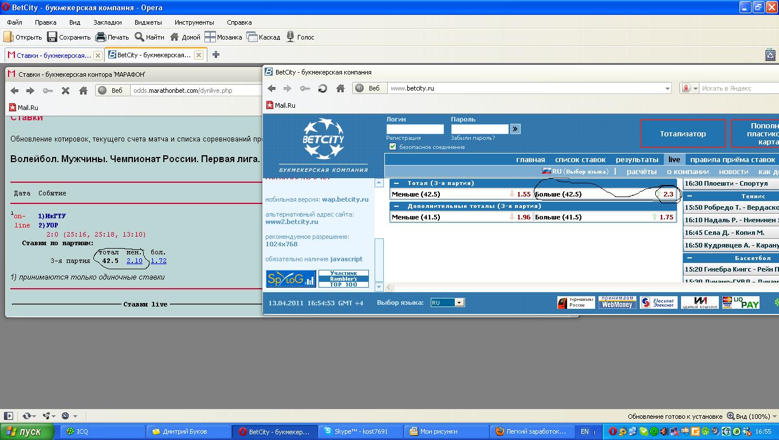
Task: Open the Правка menu
Action: 45,22
